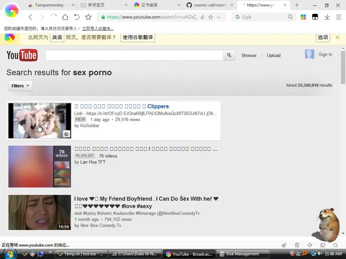Image resolution: width=346 pixels, height=259 pixels.
Task: Open a new tab with plus icon
Action: (x=297, y=5)
